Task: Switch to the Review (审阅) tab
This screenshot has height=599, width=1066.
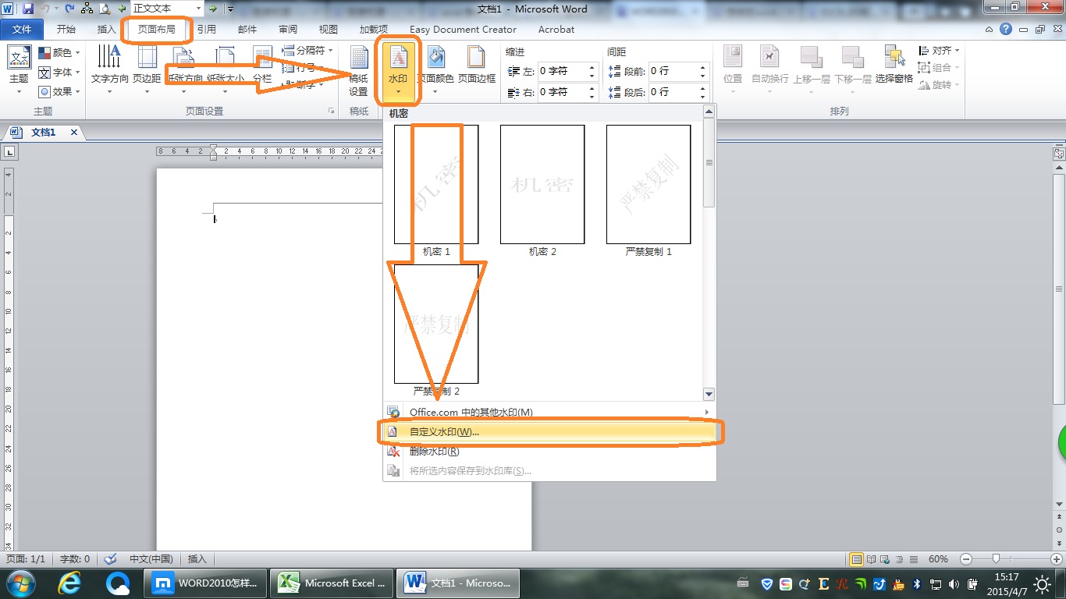Action: click(288, 30)
